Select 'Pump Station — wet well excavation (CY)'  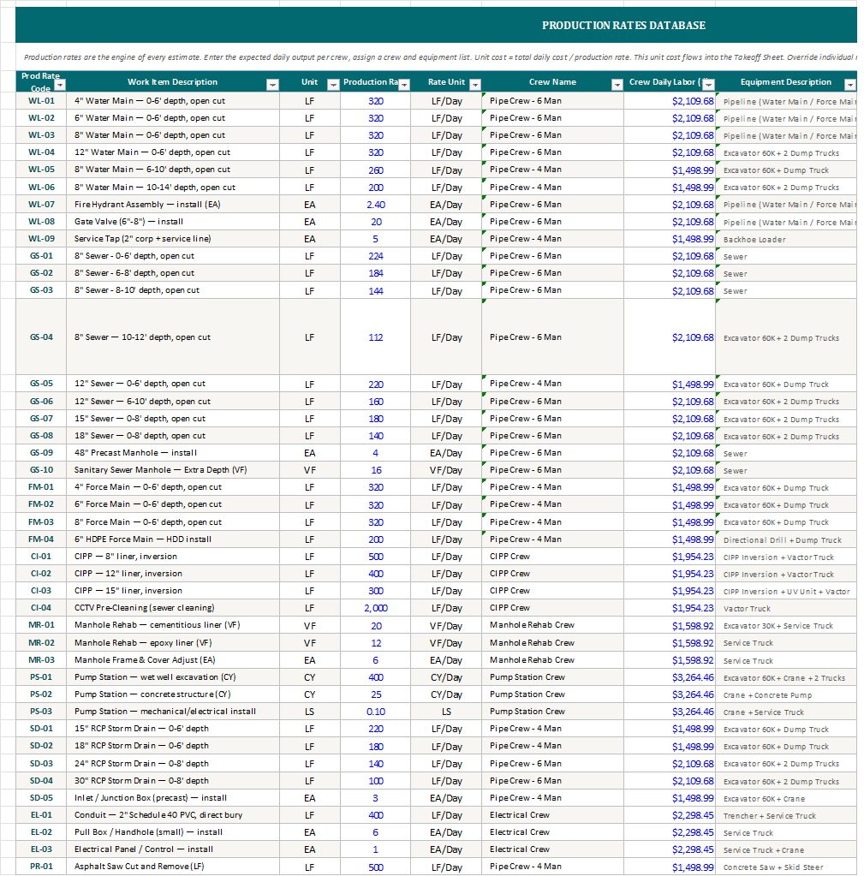click(x=173, y=677)
